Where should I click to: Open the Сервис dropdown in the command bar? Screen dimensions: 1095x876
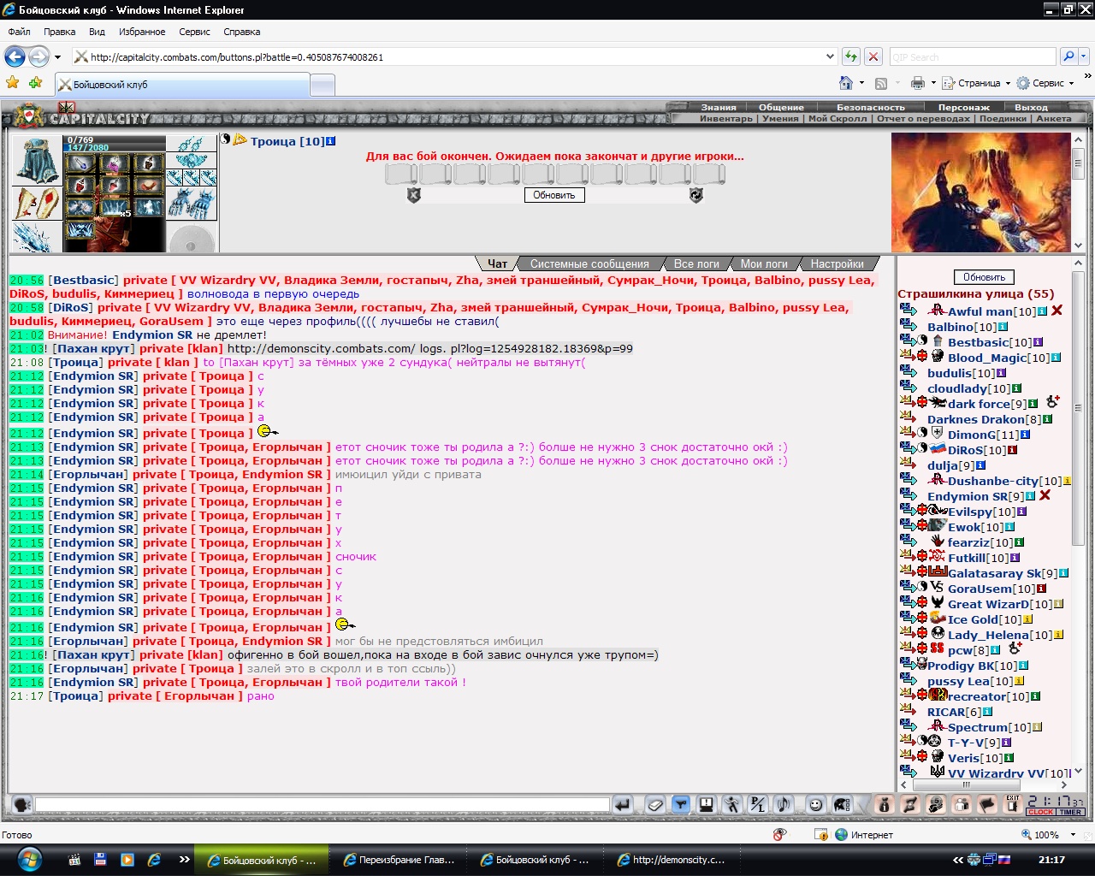(1045, 83)
